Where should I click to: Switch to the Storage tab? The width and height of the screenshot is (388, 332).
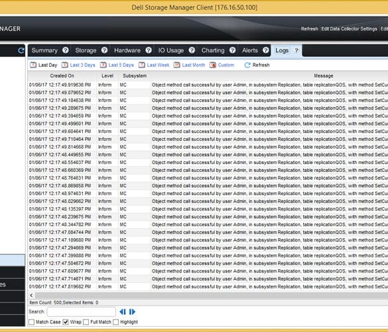[x=86, y=50]
